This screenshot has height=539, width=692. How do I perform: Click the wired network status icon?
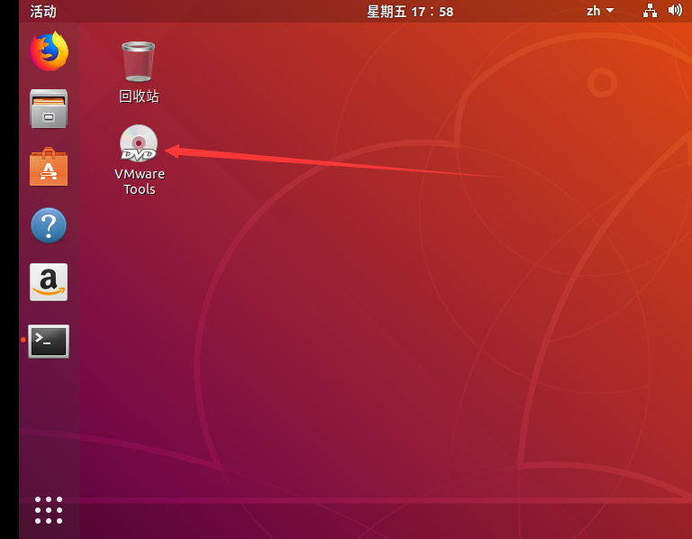[650, 11]
